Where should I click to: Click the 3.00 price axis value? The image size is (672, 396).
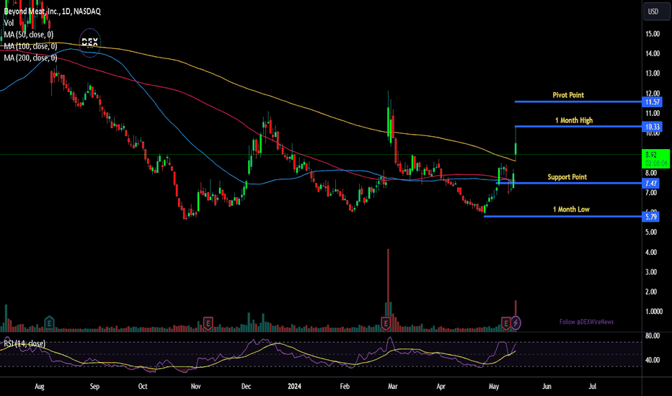[651, 272]
